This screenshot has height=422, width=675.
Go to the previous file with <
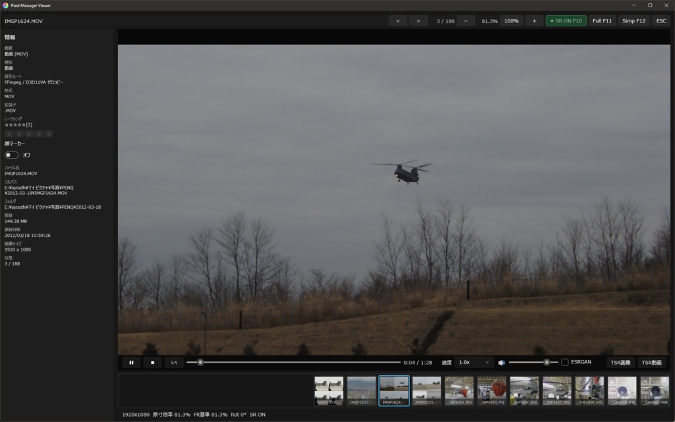[397, 20]
